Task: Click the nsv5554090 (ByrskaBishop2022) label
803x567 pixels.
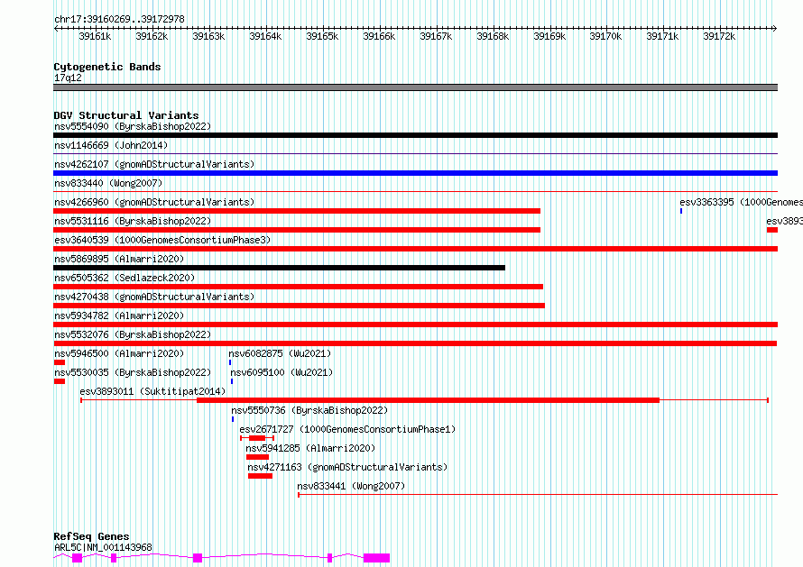Action: coord(133,126)
